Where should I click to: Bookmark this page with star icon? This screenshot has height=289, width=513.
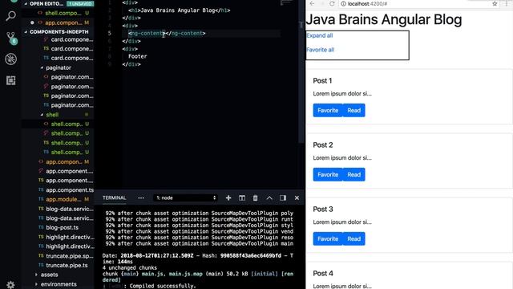click(x=495, y=3)
